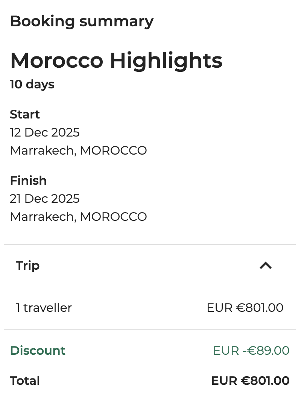Image resolution: width=301 pixels, height=404 pixels.
Task: Click the start location Marrakech, MOROCCO
Action: point(78,150)
